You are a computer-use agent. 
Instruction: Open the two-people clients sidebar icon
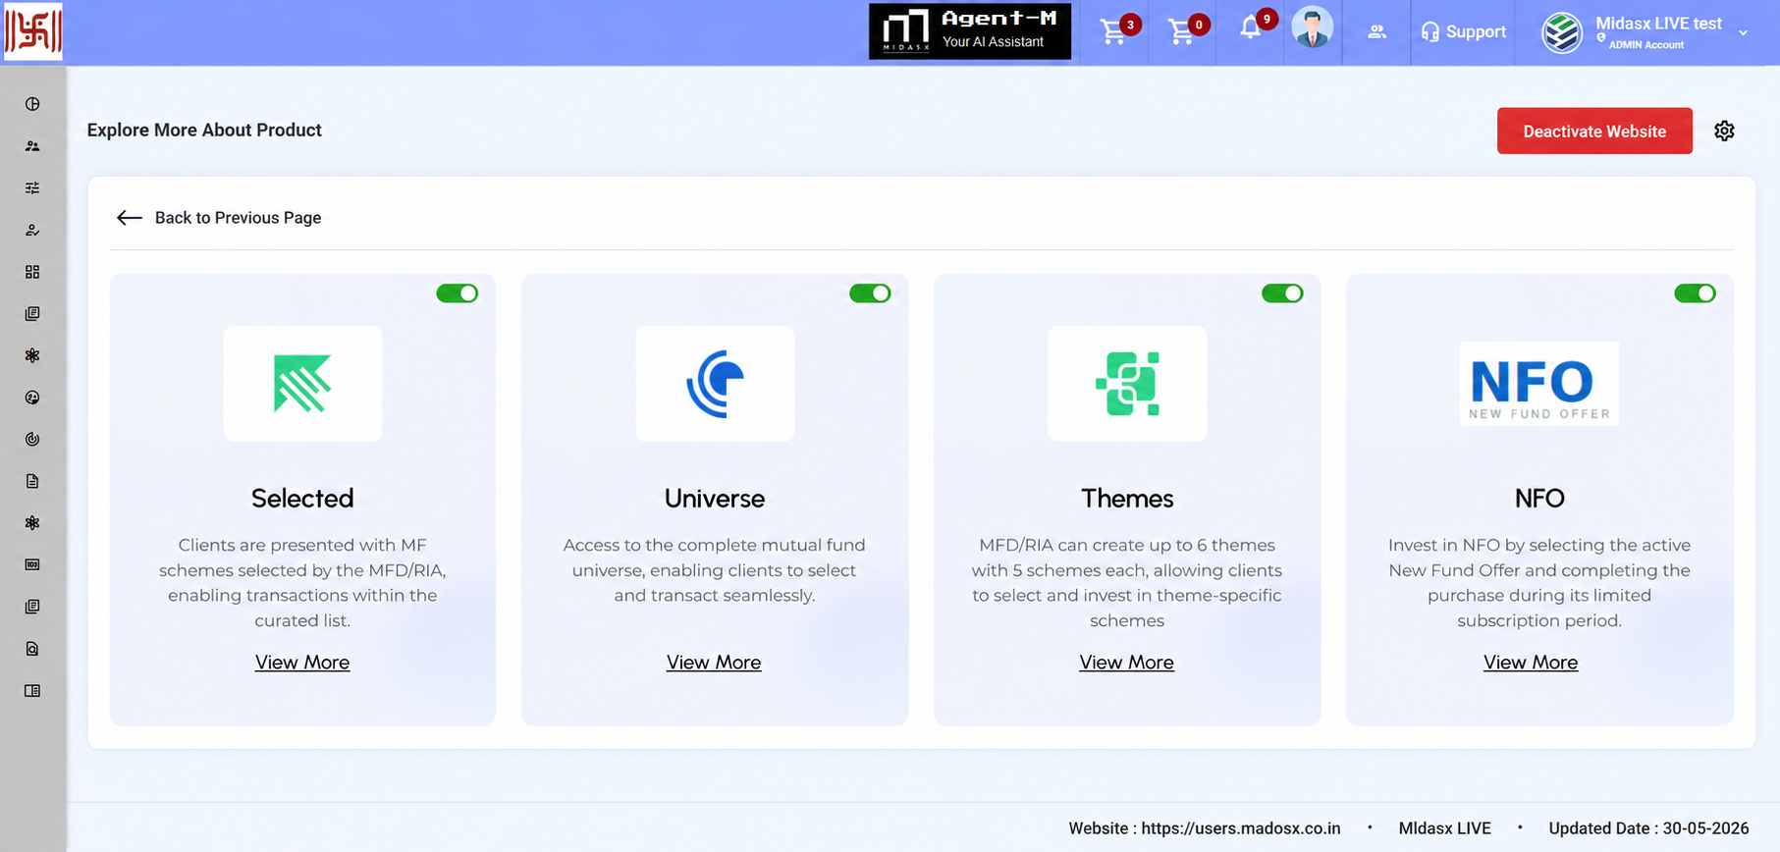coord(32,146)
